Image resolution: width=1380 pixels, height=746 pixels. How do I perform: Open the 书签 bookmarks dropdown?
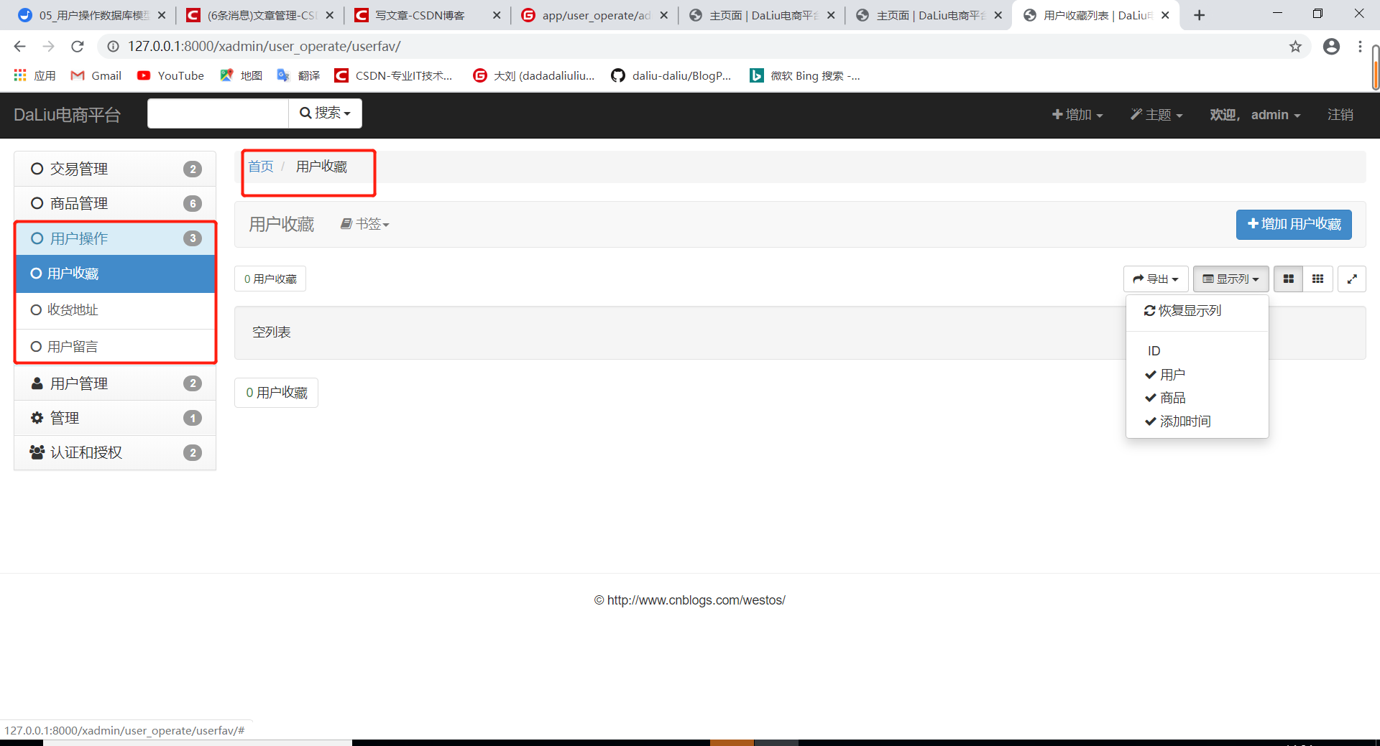(x=364, y=224)
